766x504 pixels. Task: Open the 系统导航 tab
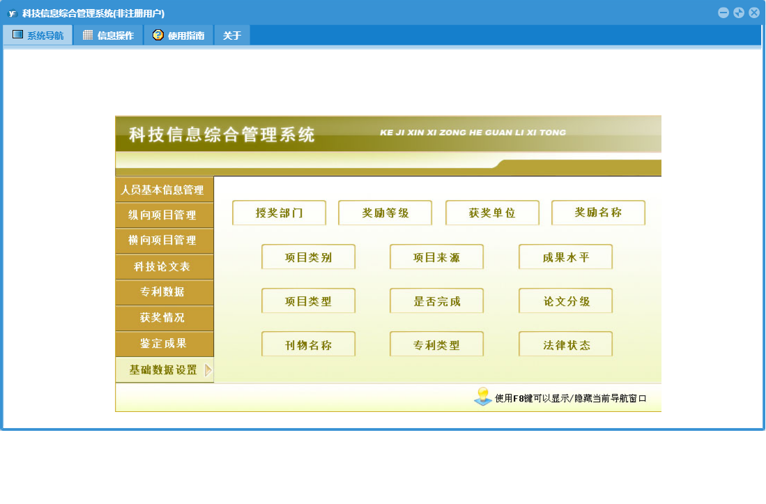(x=38, y=36)
